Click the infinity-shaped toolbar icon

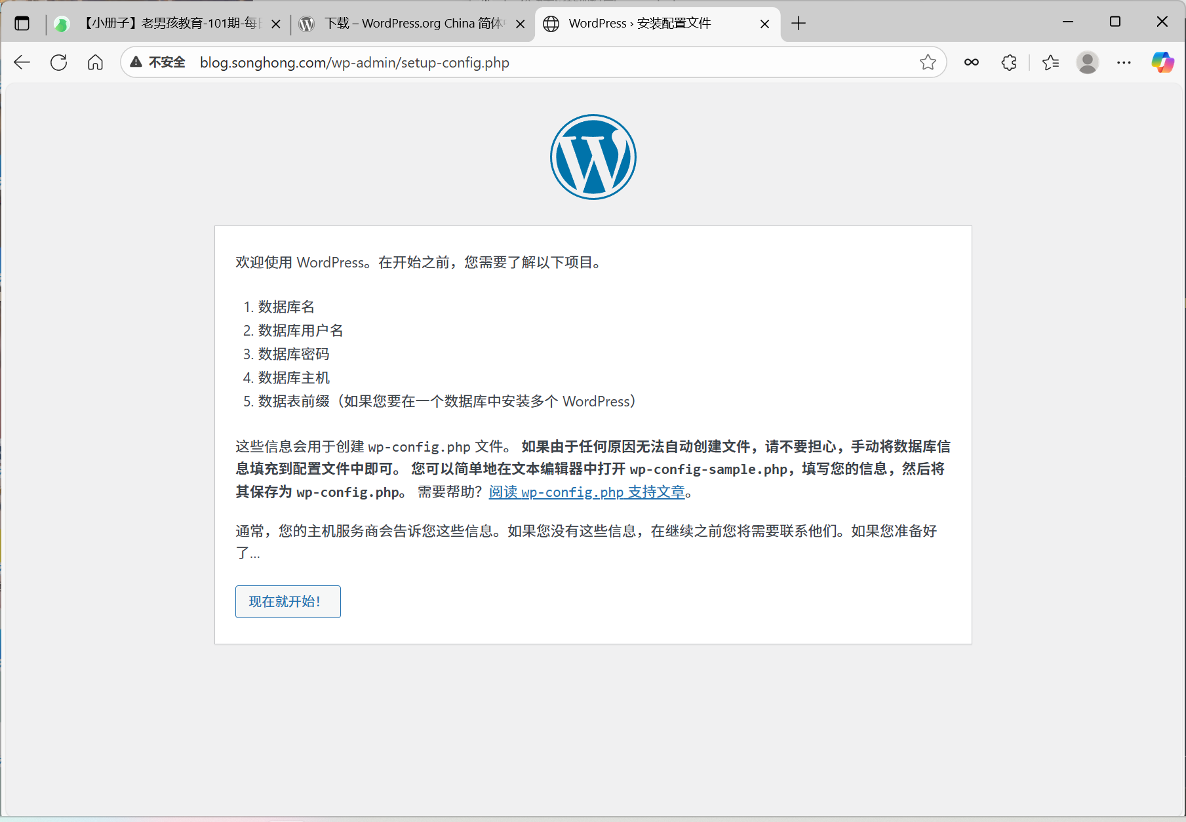(x=972, y=62)
